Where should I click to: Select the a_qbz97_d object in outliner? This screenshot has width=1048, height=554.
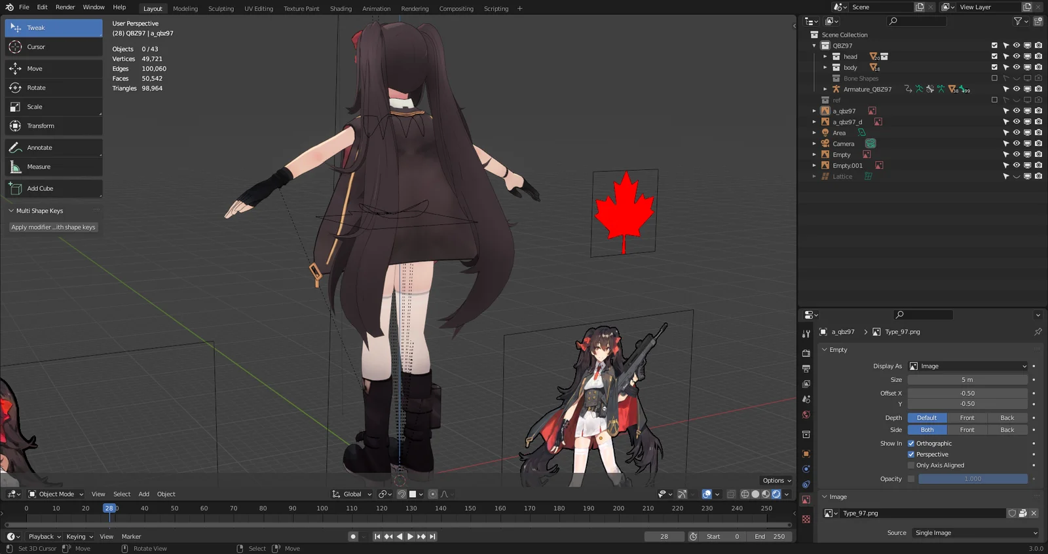click(x=847, y=122)
